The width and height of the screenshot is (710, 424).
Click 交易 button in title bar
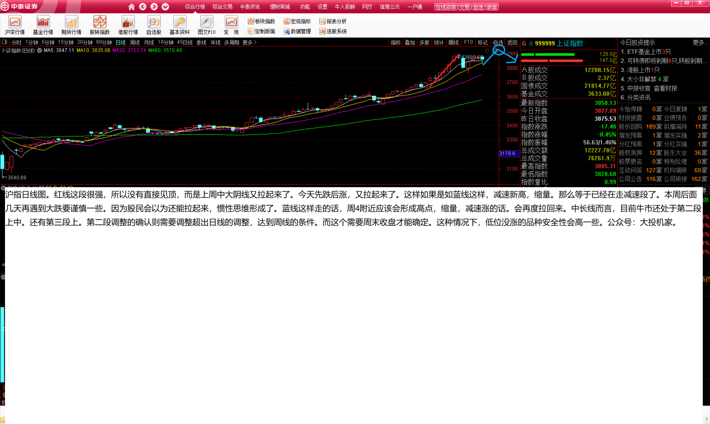point(464,7)
